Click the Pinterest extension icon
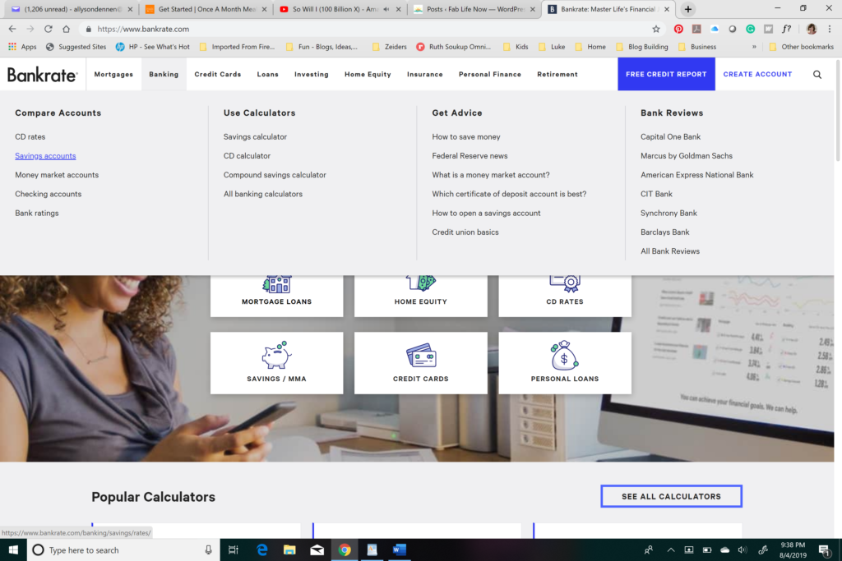Screen dimensions: 842x561 678,29
